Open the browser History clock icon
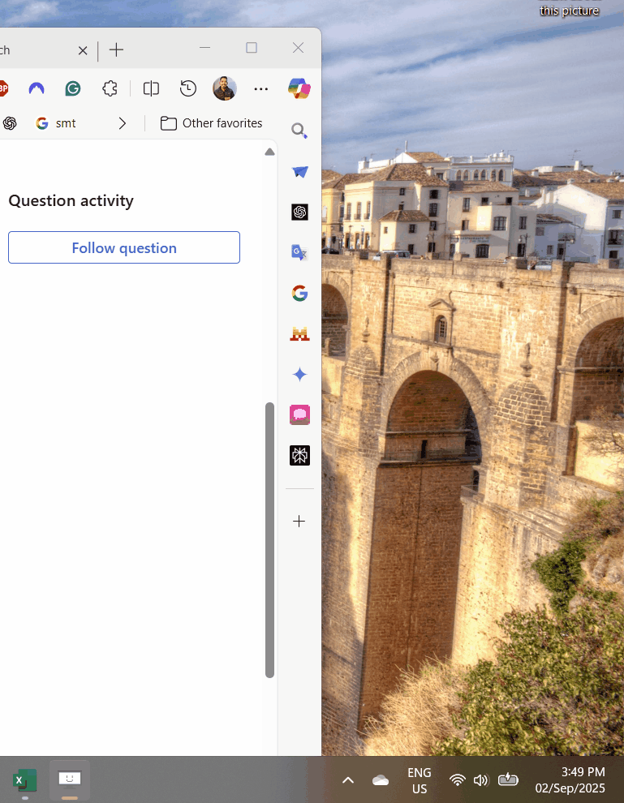This screenshot has width=624, height=803. [x=188, y=88]
